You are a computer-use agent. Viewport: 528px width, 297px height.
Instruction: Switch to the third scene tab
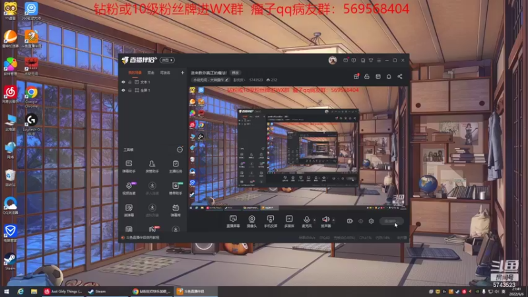click(165, 73)
